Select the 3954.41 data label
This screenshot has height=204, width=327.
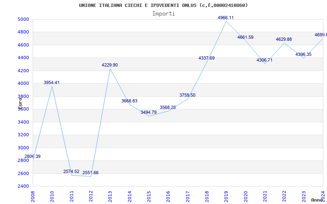(52, 83)
